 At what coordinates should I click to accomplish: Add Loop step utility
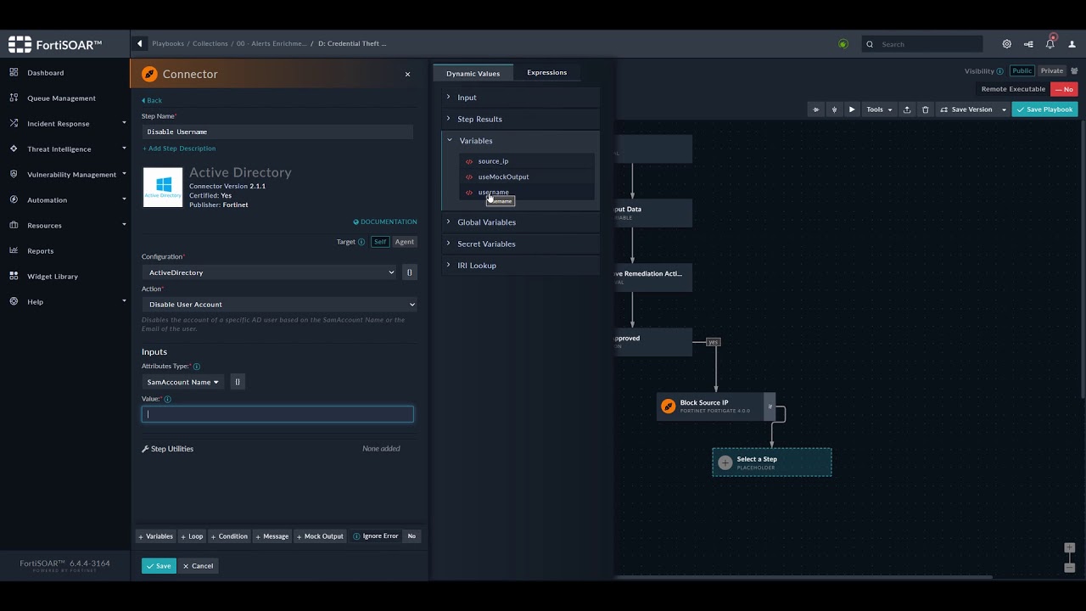tap(192, 536)
